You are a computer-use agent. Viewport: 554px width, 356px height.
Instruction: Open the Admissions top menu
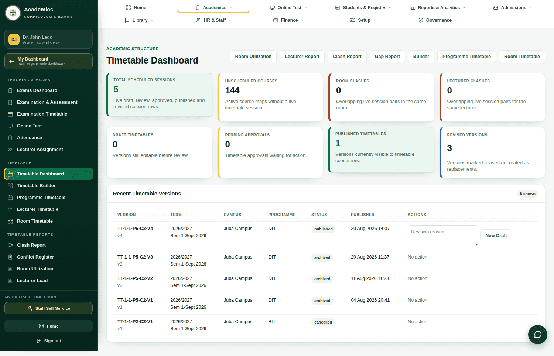(x=513, y=8)
